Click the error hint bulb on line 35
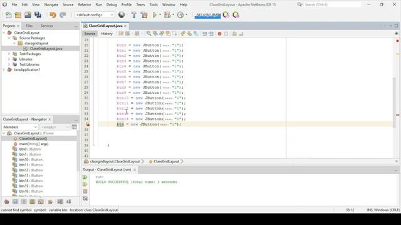401x225 pixels. coord(88,124)
